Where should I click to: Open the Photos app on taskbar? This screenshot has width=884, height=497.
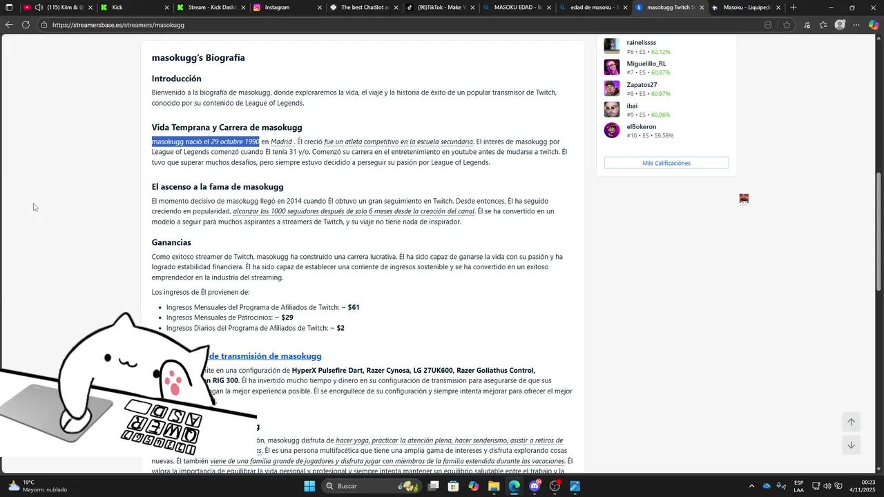coord(575,486)
